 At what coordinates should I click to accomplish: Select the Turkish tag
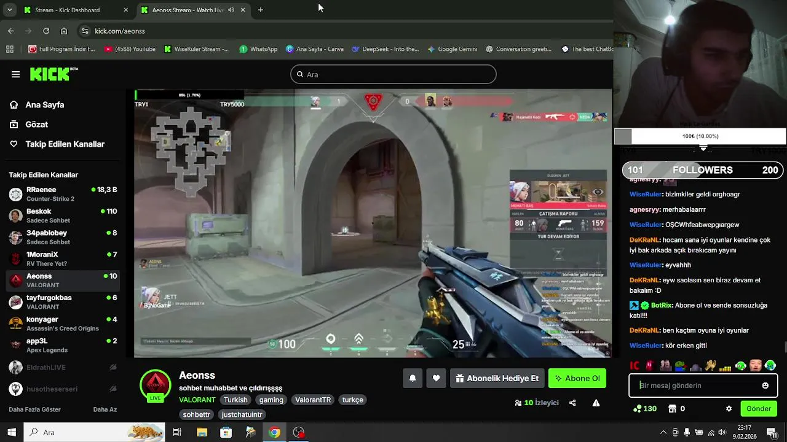tap(235, 400)
